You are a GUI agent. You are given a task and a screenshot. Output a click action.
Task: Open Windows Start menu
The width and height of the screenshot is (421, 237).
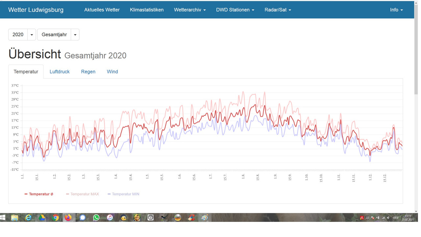pos(3,218)
